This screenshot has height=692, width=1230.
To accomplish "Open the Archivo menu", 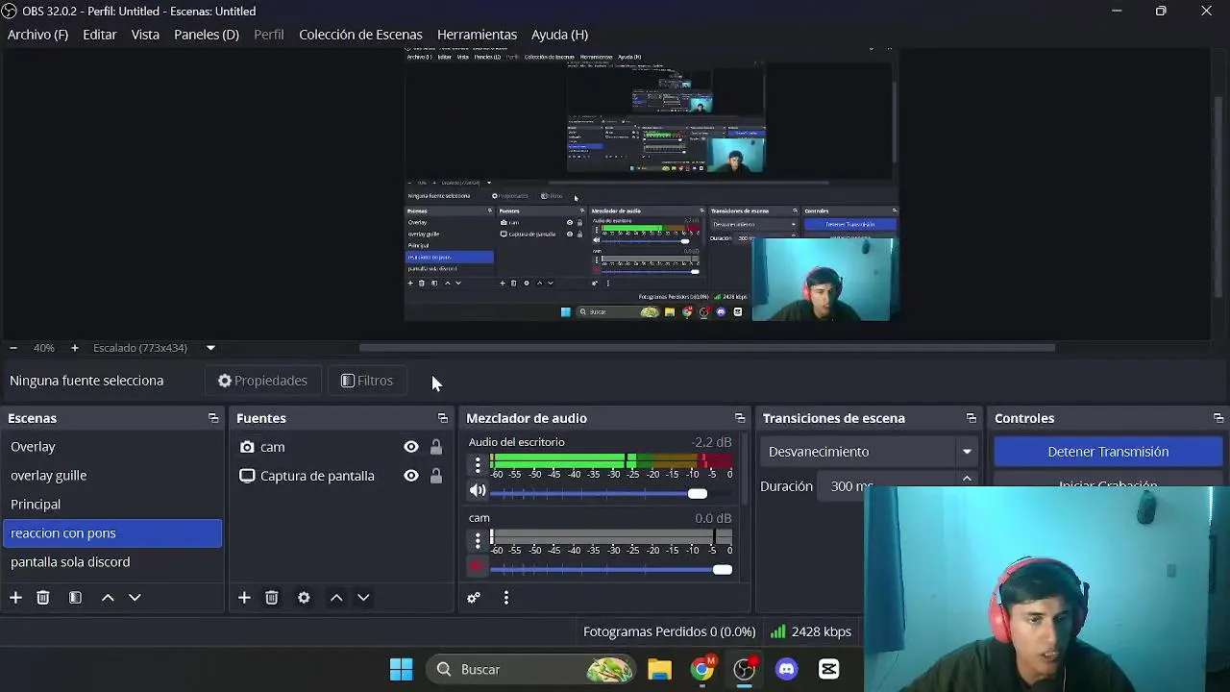I will click(37, 35).
